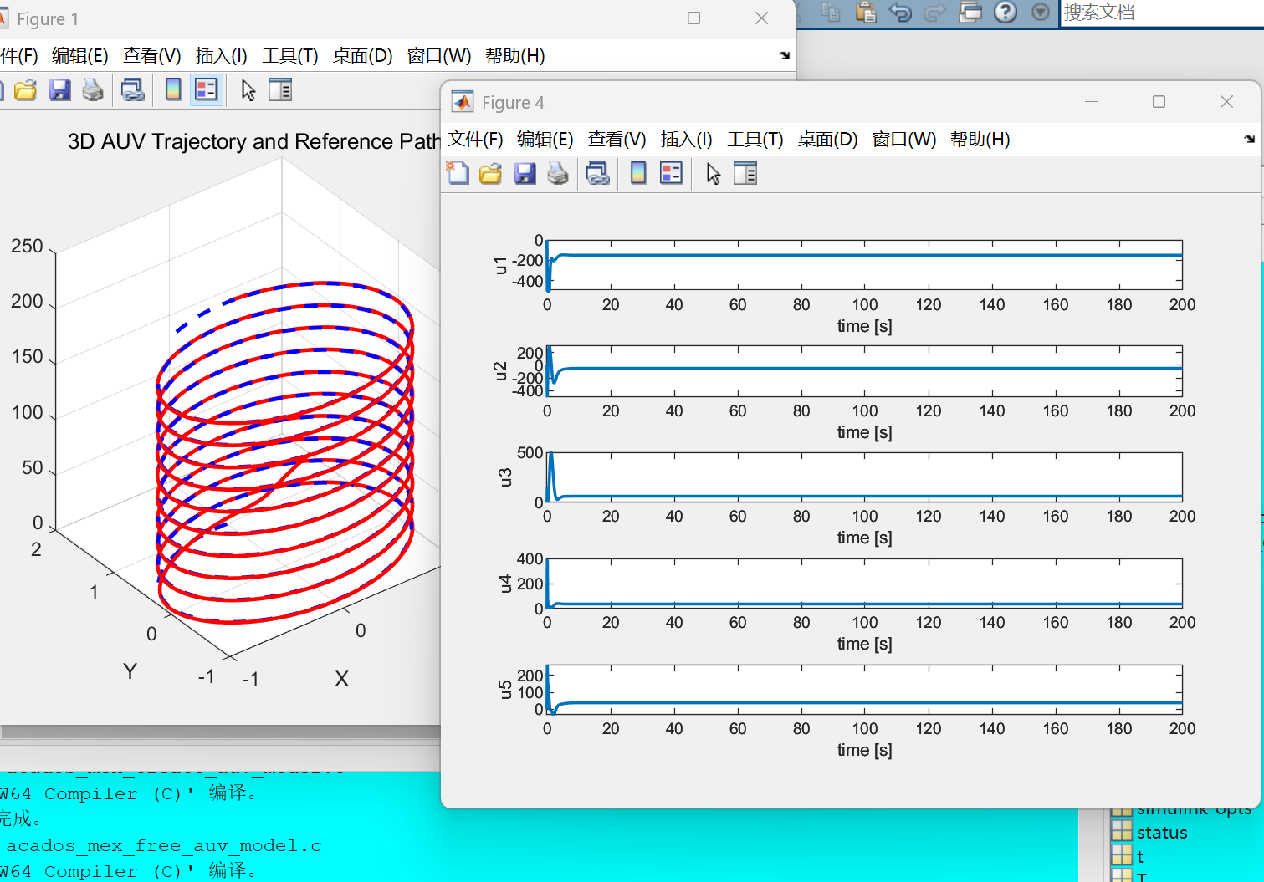Click Save Figure icon in Figure 1 toolbar
The width and height of the screenshot is (1264, 882).
[59, 89]
